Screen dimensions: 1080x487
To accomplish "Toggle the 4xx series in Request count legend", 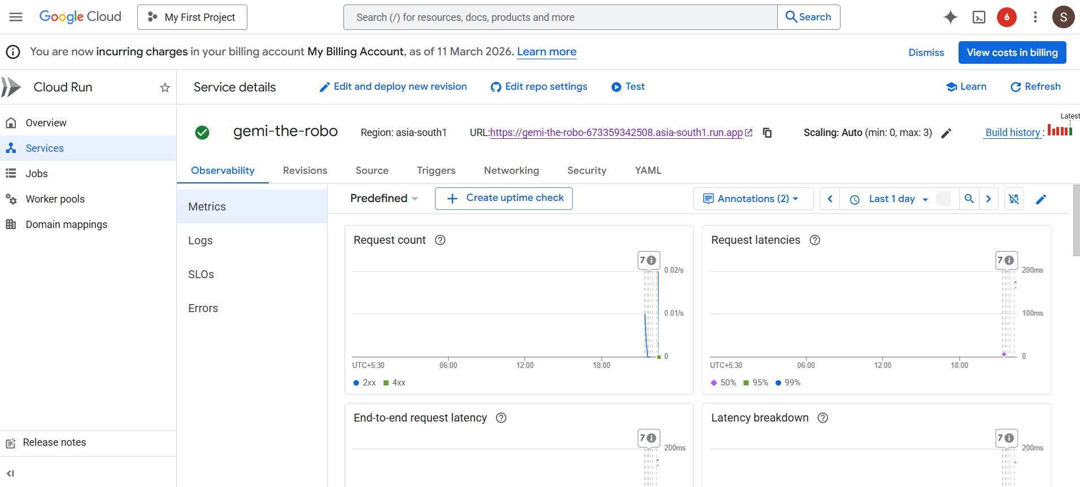I will click(x=394, y=383).
